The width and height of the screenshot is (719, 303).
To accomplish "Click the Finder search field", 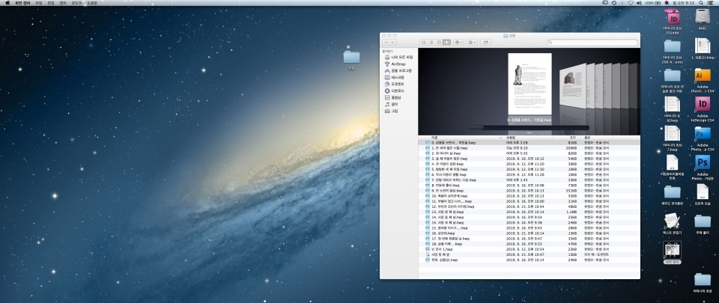I will (593, 43).
